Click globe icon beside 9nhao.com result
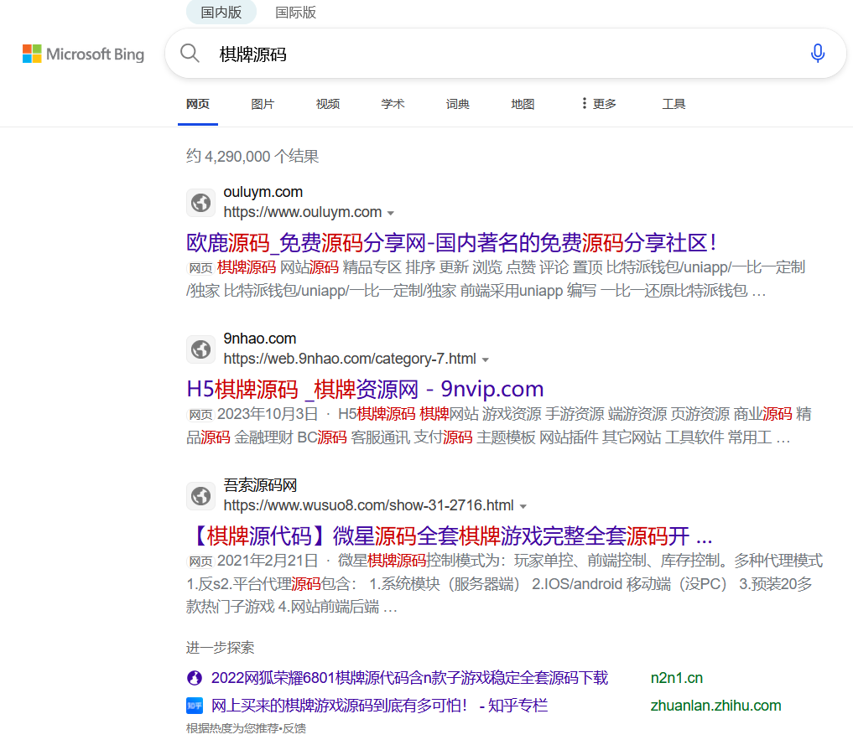The height and width of the screenshot is (745, 853). 200,349
